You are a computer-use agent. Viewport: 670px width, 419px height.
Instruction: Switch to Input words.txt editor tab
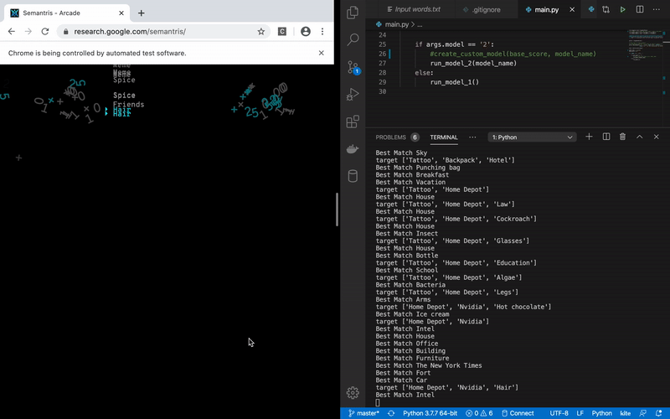point(413,9)
